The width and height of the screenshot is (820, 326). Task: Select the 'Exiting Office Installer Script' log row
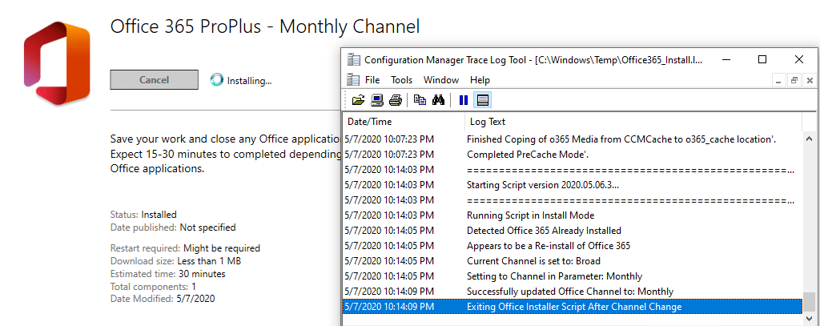573,306
